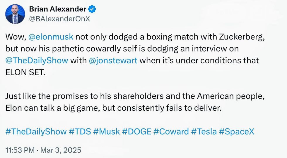Viewport: 287px width, 158px height.
Task: Open the Brian Alexander display name
Action: pyautogui.click(x=58, y=9)
